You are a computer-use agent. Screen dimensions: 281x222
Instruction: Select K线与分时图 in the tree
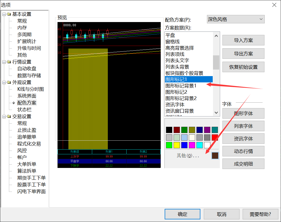coord(30,89)
